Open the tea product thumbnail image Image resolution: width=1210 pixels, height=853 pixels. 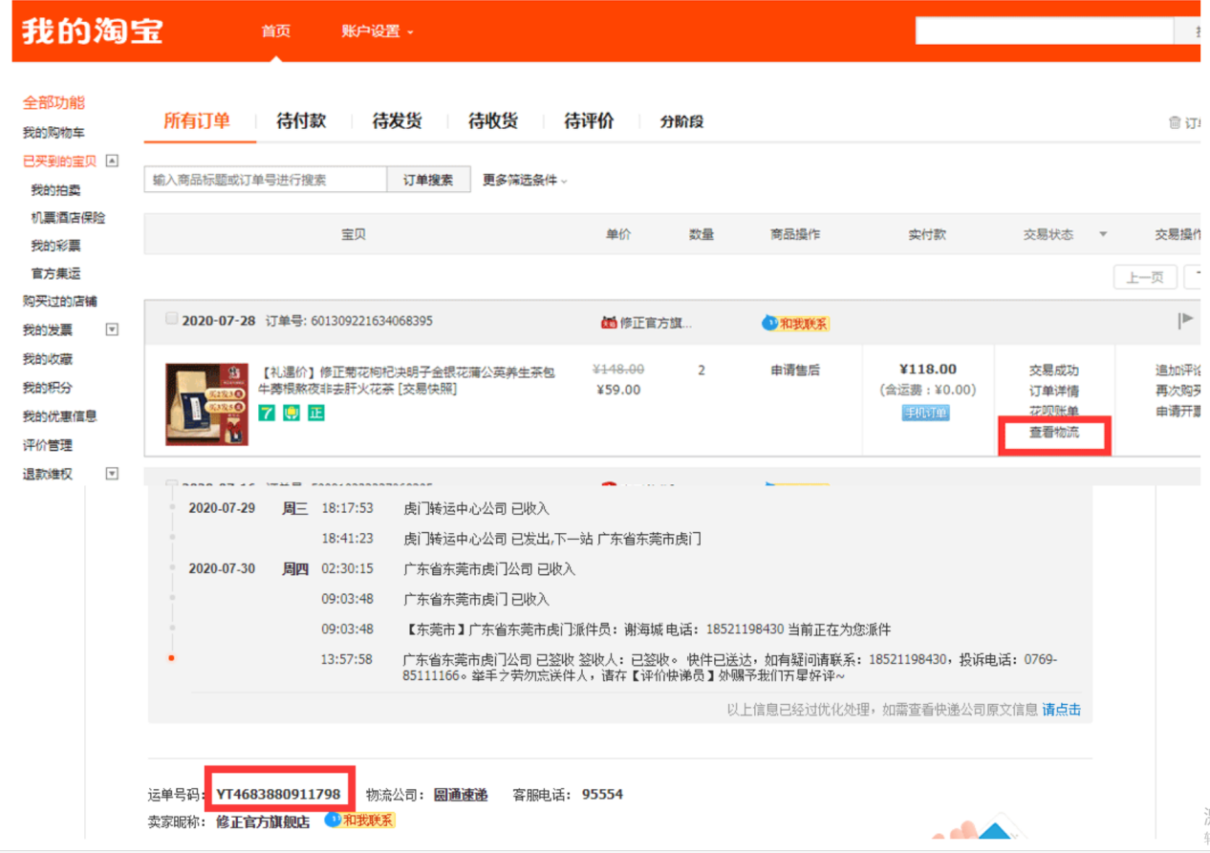[x=207, y=404]
